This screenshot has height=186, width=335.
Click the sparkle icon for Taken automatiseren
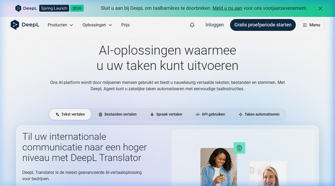click(x=241, y=115)
